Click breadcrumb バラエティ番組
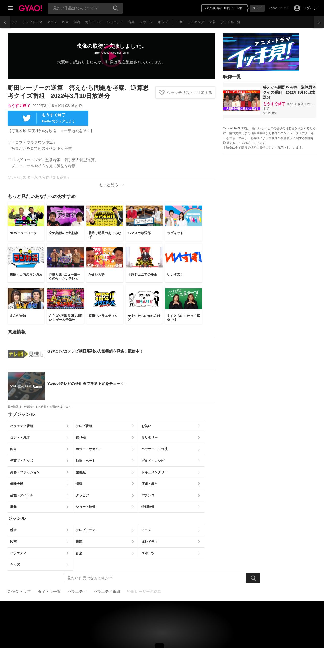Viewport: 324px width, 648px height. pyautogui.click(x=107, y=591)
